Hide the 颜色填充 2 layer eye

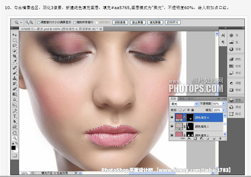(x=172, y=135)
